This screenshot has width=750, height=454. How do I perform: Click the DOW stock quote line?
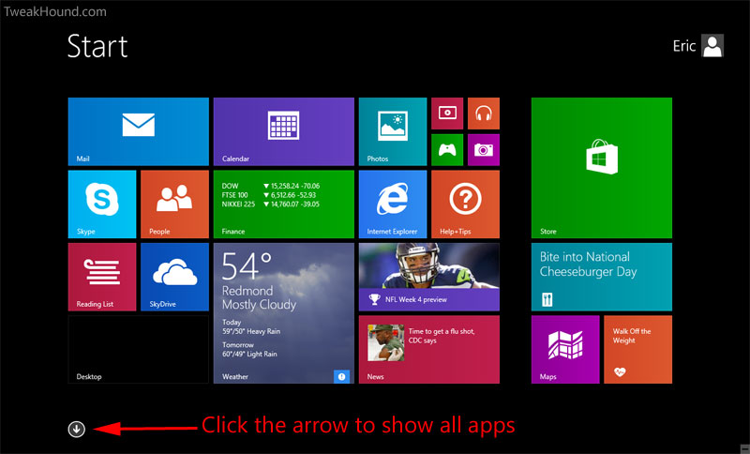click(271, 186)
